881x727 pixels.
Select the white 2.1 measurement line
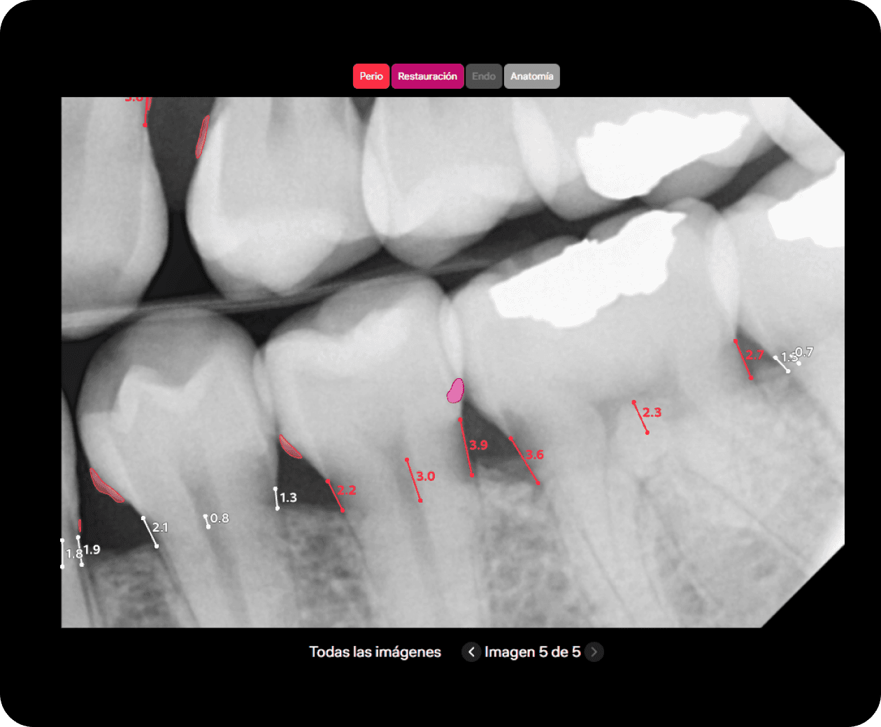coord(150,532)
